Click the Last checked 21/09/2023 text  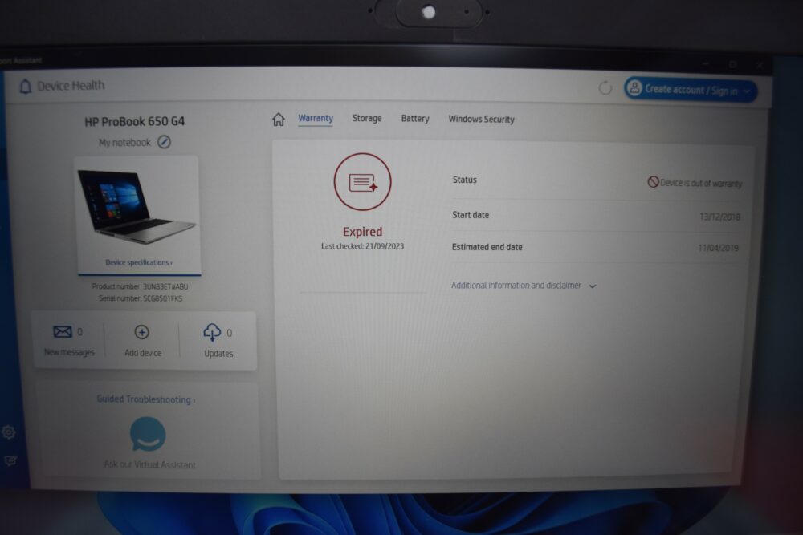(x=363, y=246)
